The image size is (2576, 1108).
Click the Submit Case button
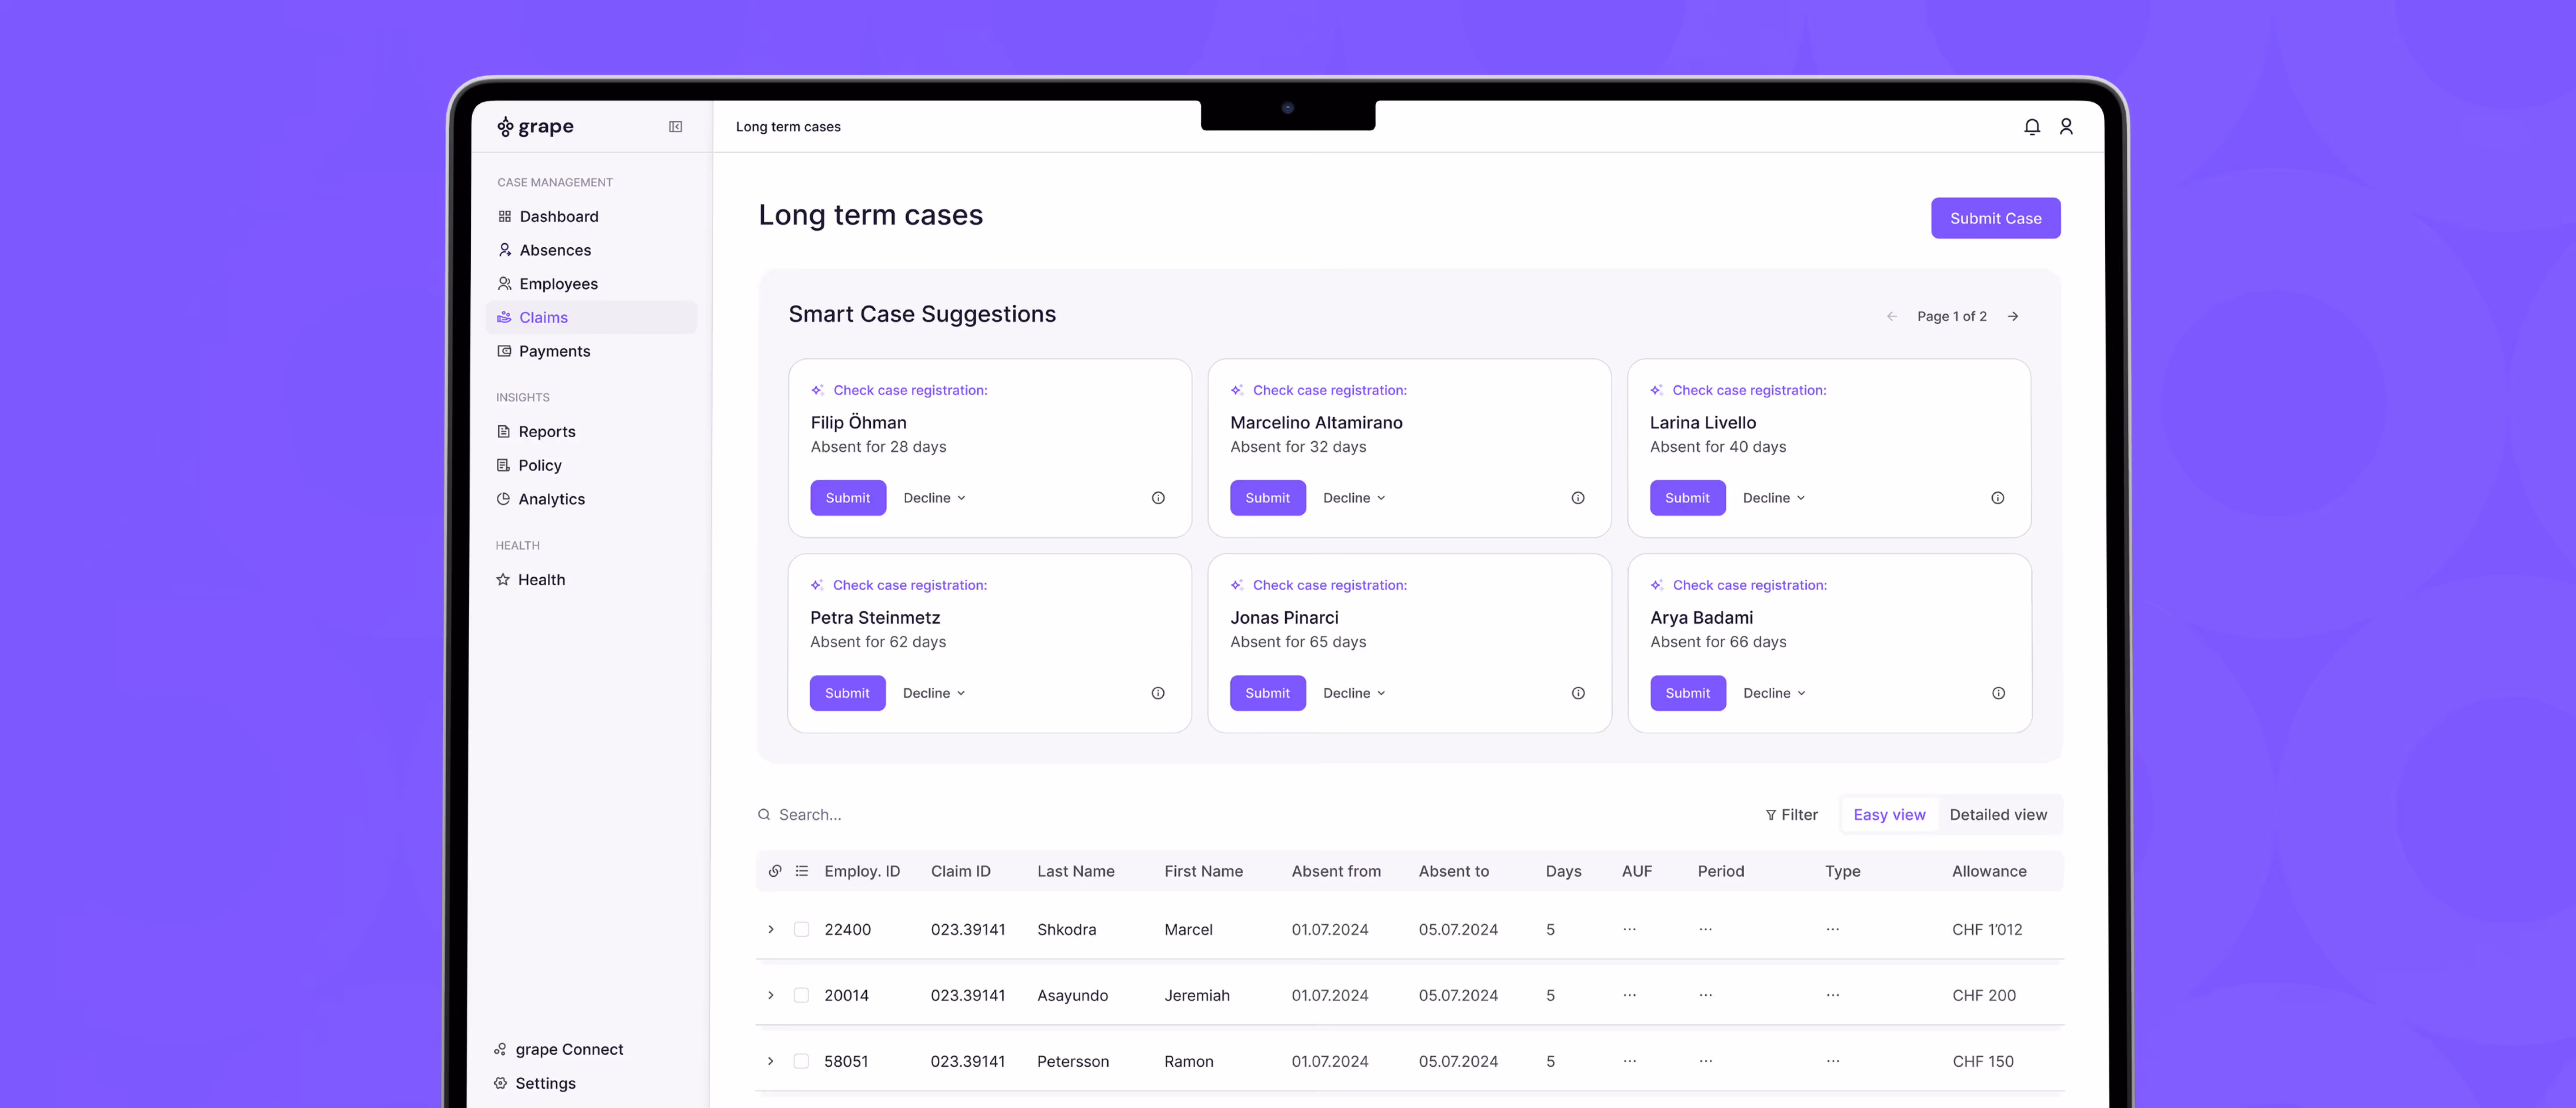[1994, 218]
